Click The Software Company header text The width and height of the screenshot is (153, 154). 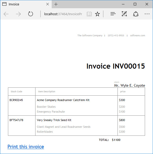(90, 35)
